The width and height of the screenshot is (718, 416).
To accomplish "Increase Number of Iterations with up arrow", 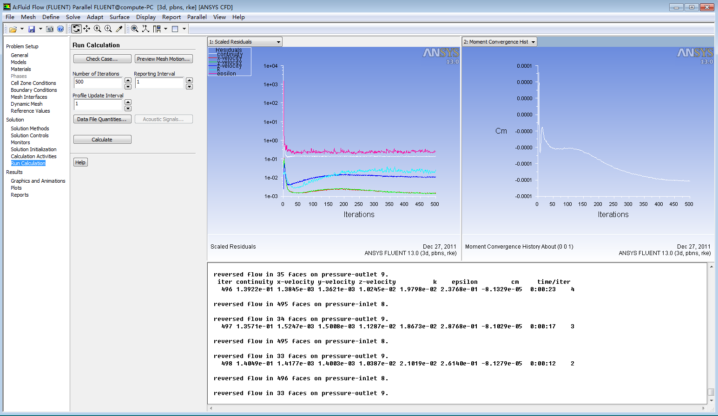I will pos(128,80).
